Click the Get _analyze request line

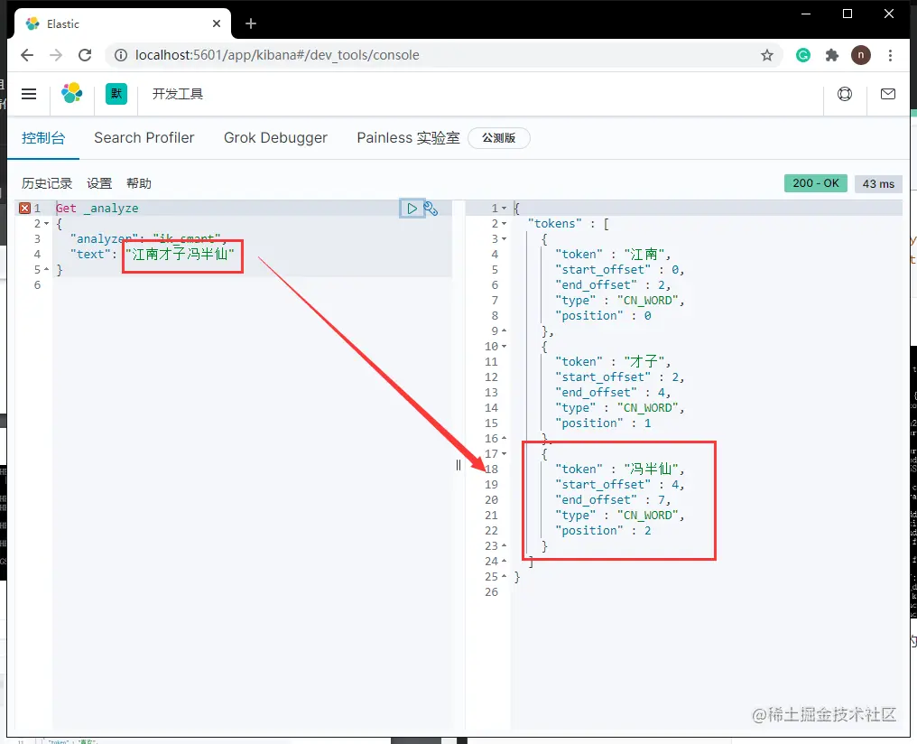97,209
